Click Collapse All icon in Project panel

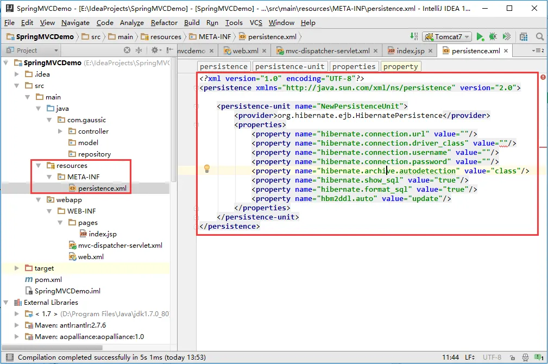pos(138,51)
